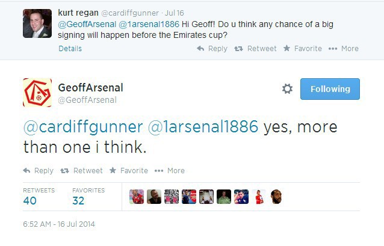Viewport: 384px width, 246px height.
Task: Click GeoffArsenal's red Arsenal avatar
Action: click(37, 93)
